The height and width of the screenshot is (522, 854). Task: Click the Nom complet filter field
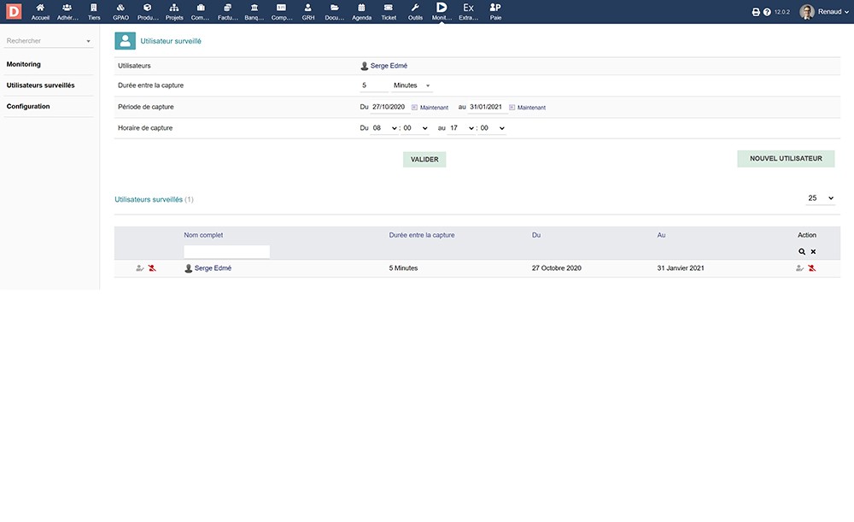point(226,252)
